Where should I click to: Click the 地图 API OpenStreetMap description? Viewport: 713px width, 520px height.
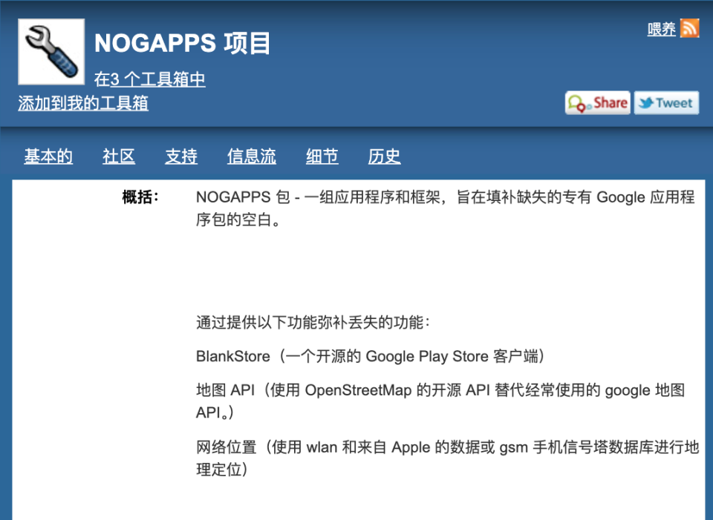click(x=440, y=401)
